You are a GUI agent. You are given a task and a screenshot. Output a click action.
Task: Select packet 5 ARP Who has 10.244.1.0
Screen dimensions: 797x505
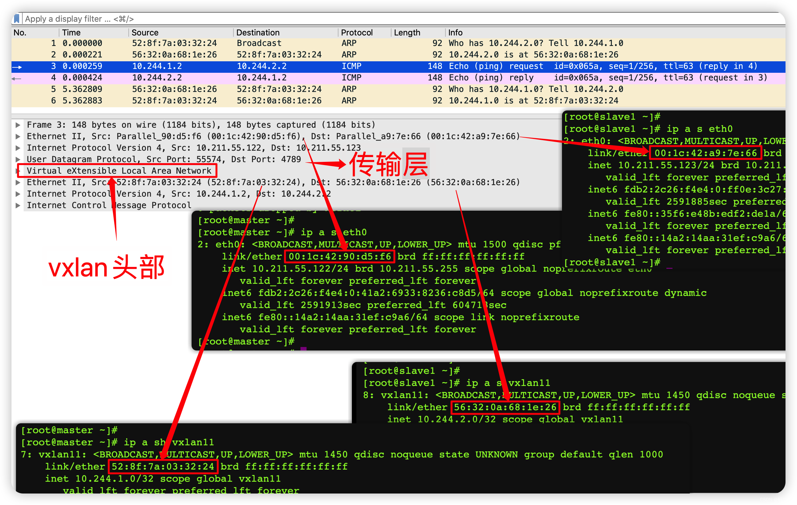click(398, 89)
